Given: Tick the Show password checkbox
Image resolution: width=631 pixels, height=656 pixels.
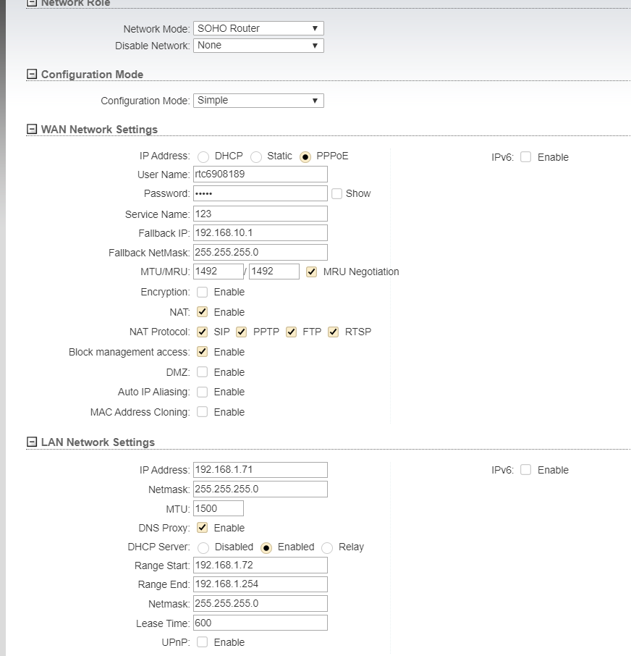Looking at the screenshot, I should tap(336, 193).
